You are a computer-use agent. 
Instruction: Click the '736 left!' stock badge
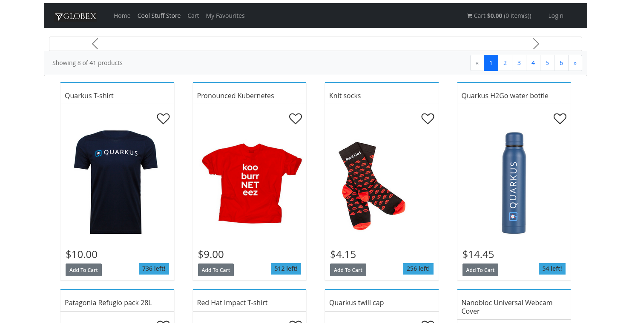pos(154,269)
